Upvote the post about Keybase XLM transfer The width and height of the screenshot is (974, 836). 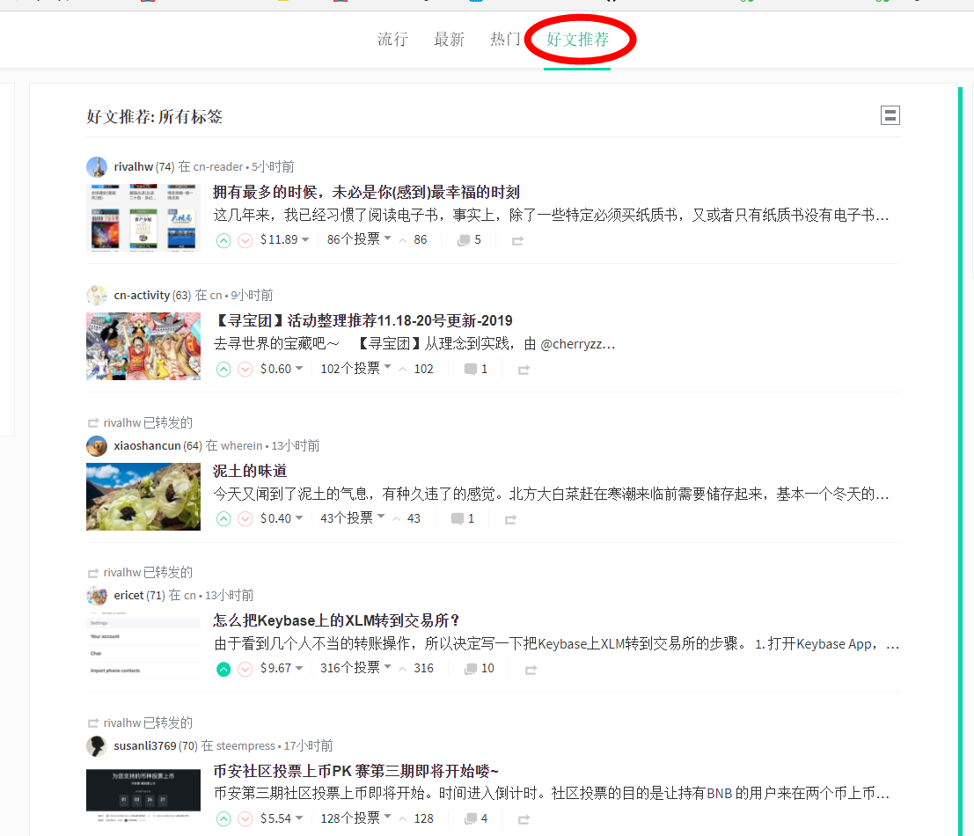[x=223, y=669]
